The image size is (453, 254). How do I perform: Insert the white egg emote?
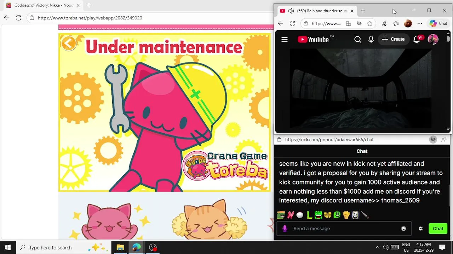point(300,215)
